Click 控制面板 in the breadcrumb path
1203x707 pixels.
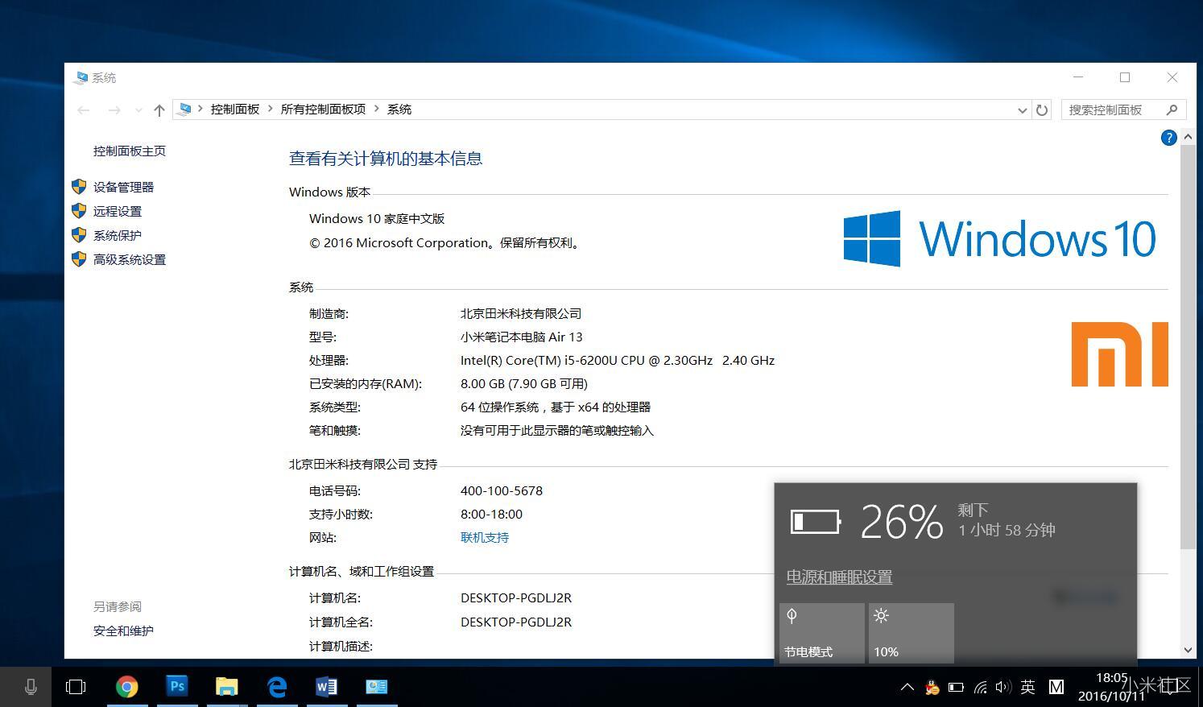point(235,110)
